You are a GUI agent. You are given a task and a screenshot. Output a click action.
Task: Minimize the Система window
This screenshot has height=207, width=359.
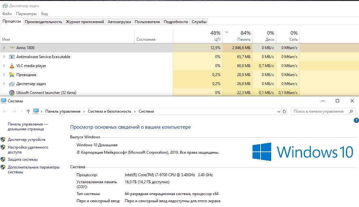point(323,101)
